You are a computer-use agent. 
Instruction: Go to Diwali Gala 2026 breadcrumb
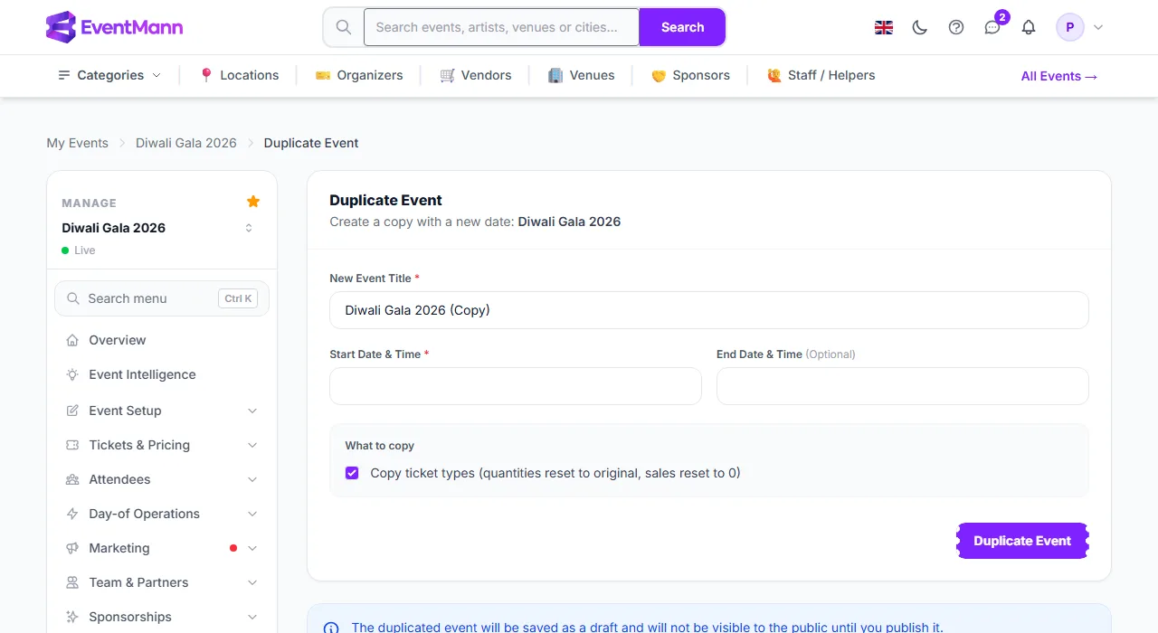pyautogui.click(x=186, y=143)
